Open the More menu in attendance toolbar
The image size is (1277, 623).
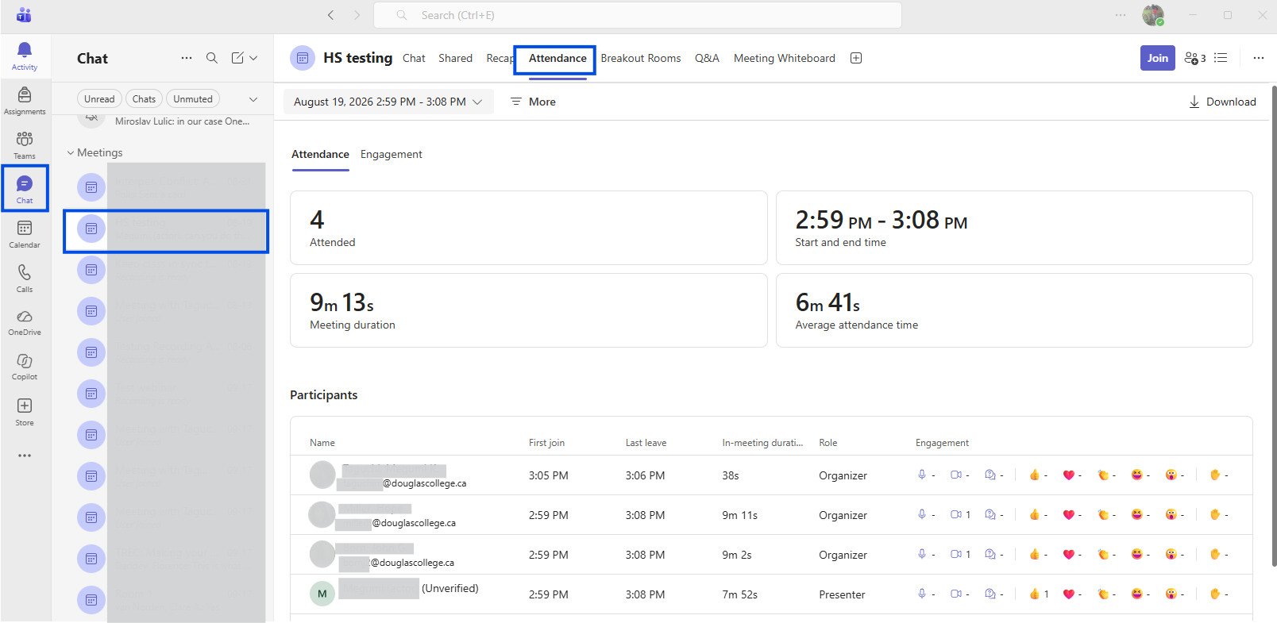click(533, 102)
